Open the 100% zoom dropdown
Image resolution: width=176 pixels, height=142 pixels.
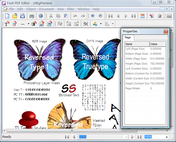(167, 137)
